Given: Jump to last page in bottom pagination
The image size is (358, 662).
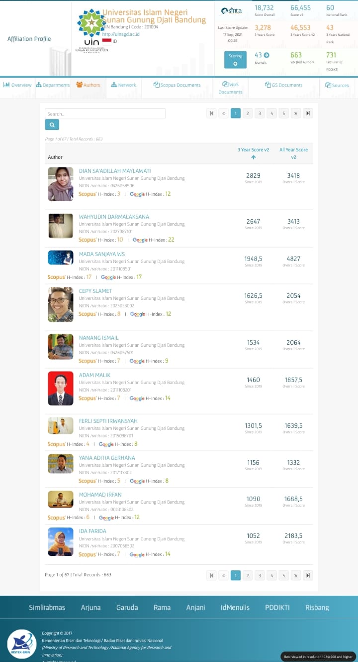Looking at the screenshot, I should [x=308, y=575].
